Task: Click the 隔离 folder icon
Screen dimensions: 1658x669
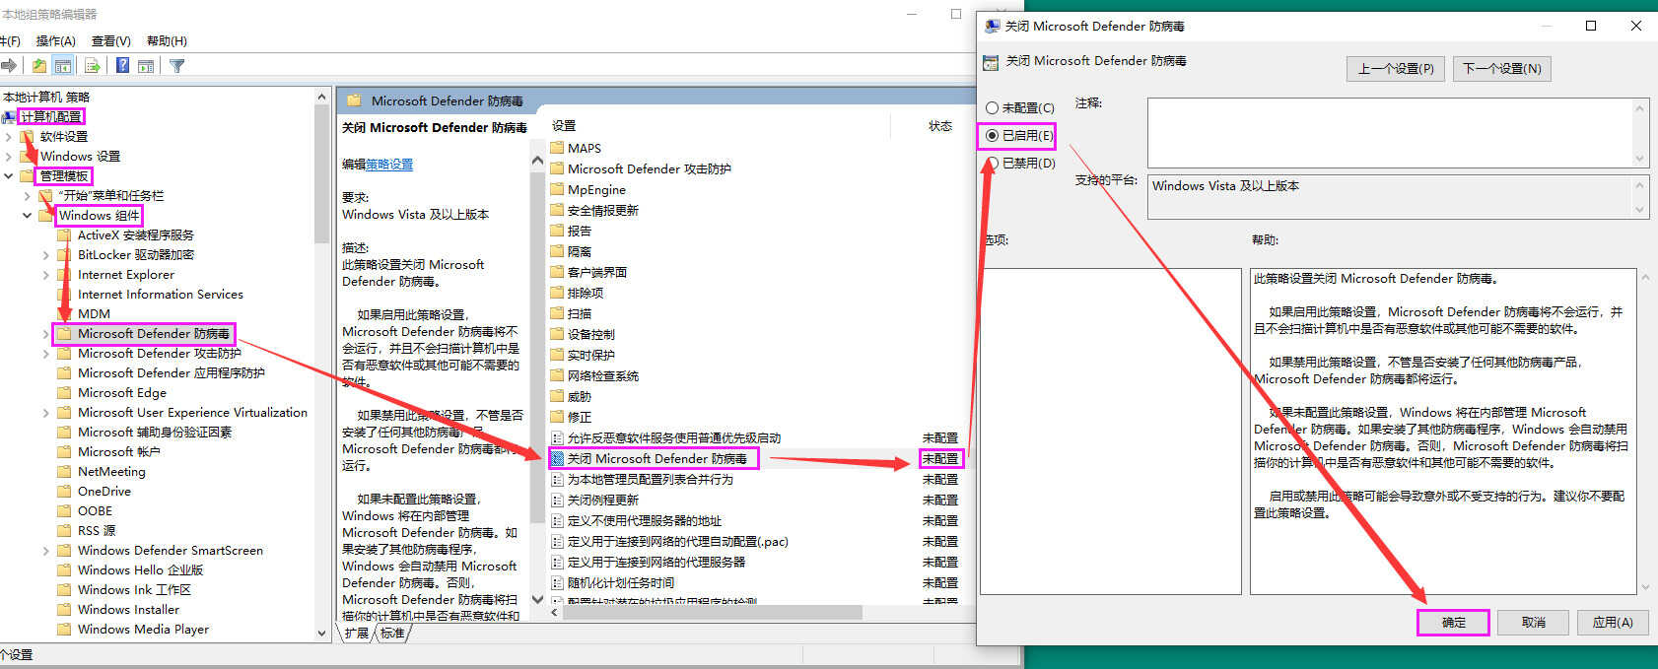Action: (x=558, y=251)
